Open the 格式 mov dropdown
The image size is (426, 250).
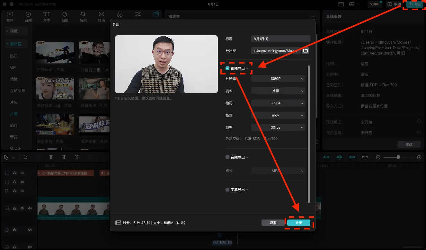pos(278,115)
